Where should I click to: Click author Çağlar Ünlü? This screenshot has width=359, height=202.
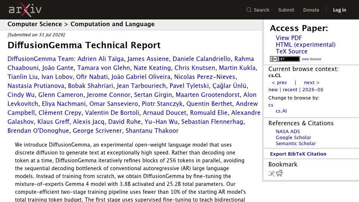point(229,86)
